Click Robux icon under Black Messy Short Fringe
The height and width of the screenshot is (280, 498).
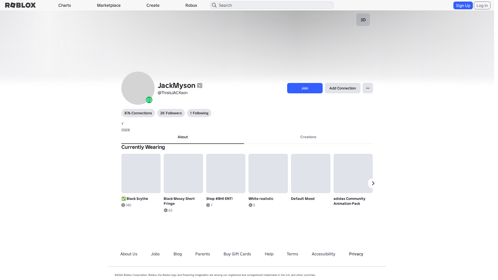coord(166,210)
